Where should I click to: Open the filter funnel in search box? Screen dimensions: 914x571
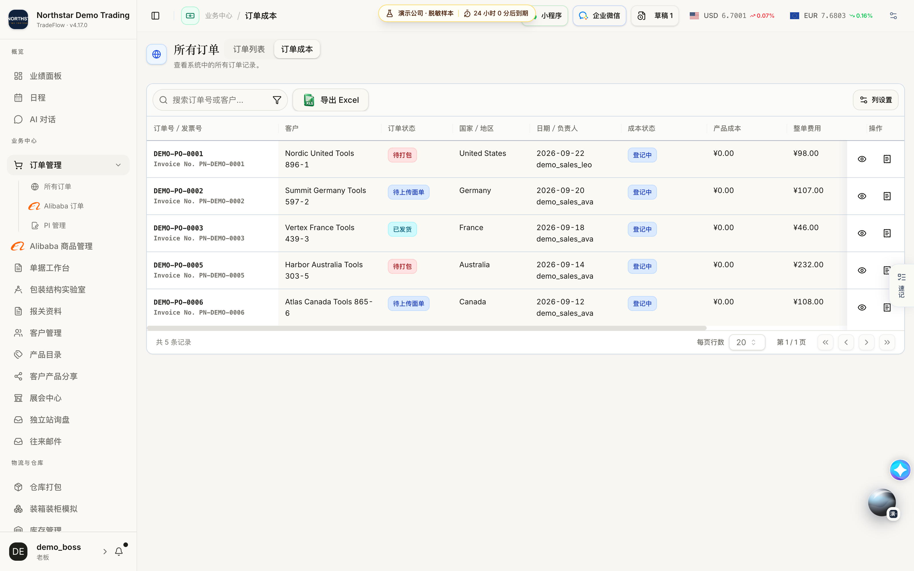coord(277,100)
